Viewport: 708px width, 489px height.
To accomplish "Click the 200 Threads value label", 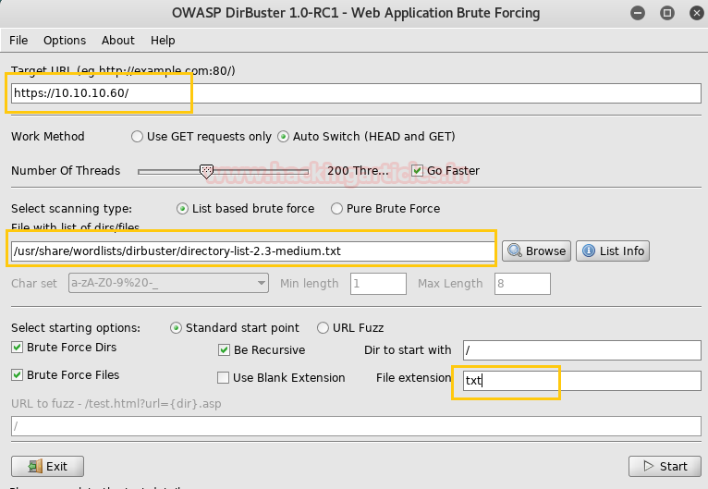I will point(358,171).
